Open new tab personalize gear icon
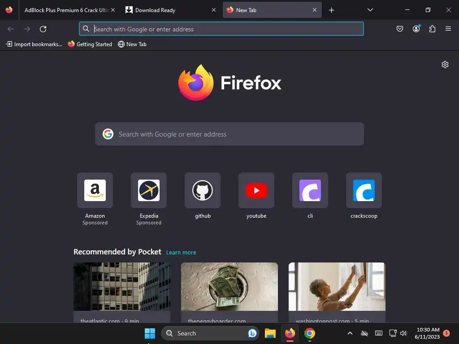The image size is (459, 344). 445,64
